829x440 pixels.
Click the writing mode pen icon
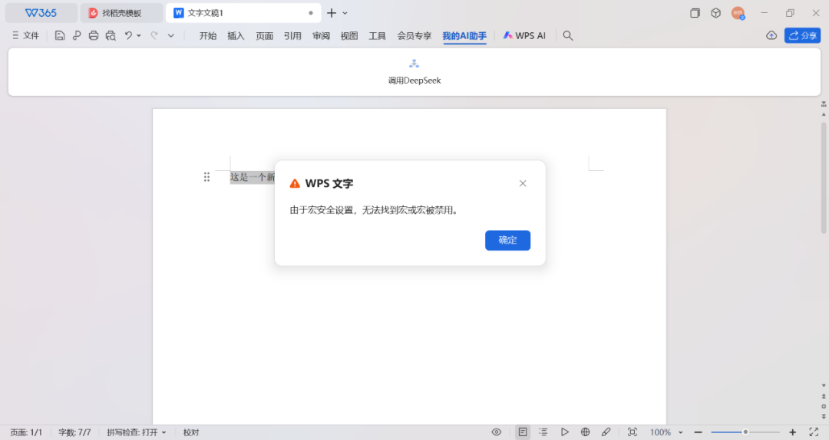(x=606, y=432)
